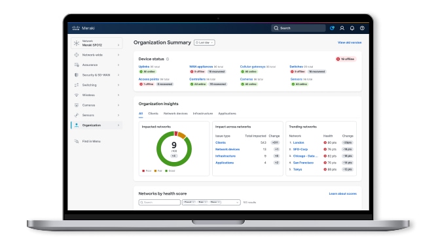The height and width of the screenshot is (245, 436).
Task: Click the Switching icon in sidebar
Action: 77,85
